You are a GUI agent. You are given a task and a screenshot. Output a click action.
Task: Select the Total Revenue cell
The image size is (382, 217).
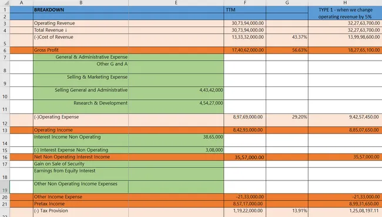click(81, 30)
